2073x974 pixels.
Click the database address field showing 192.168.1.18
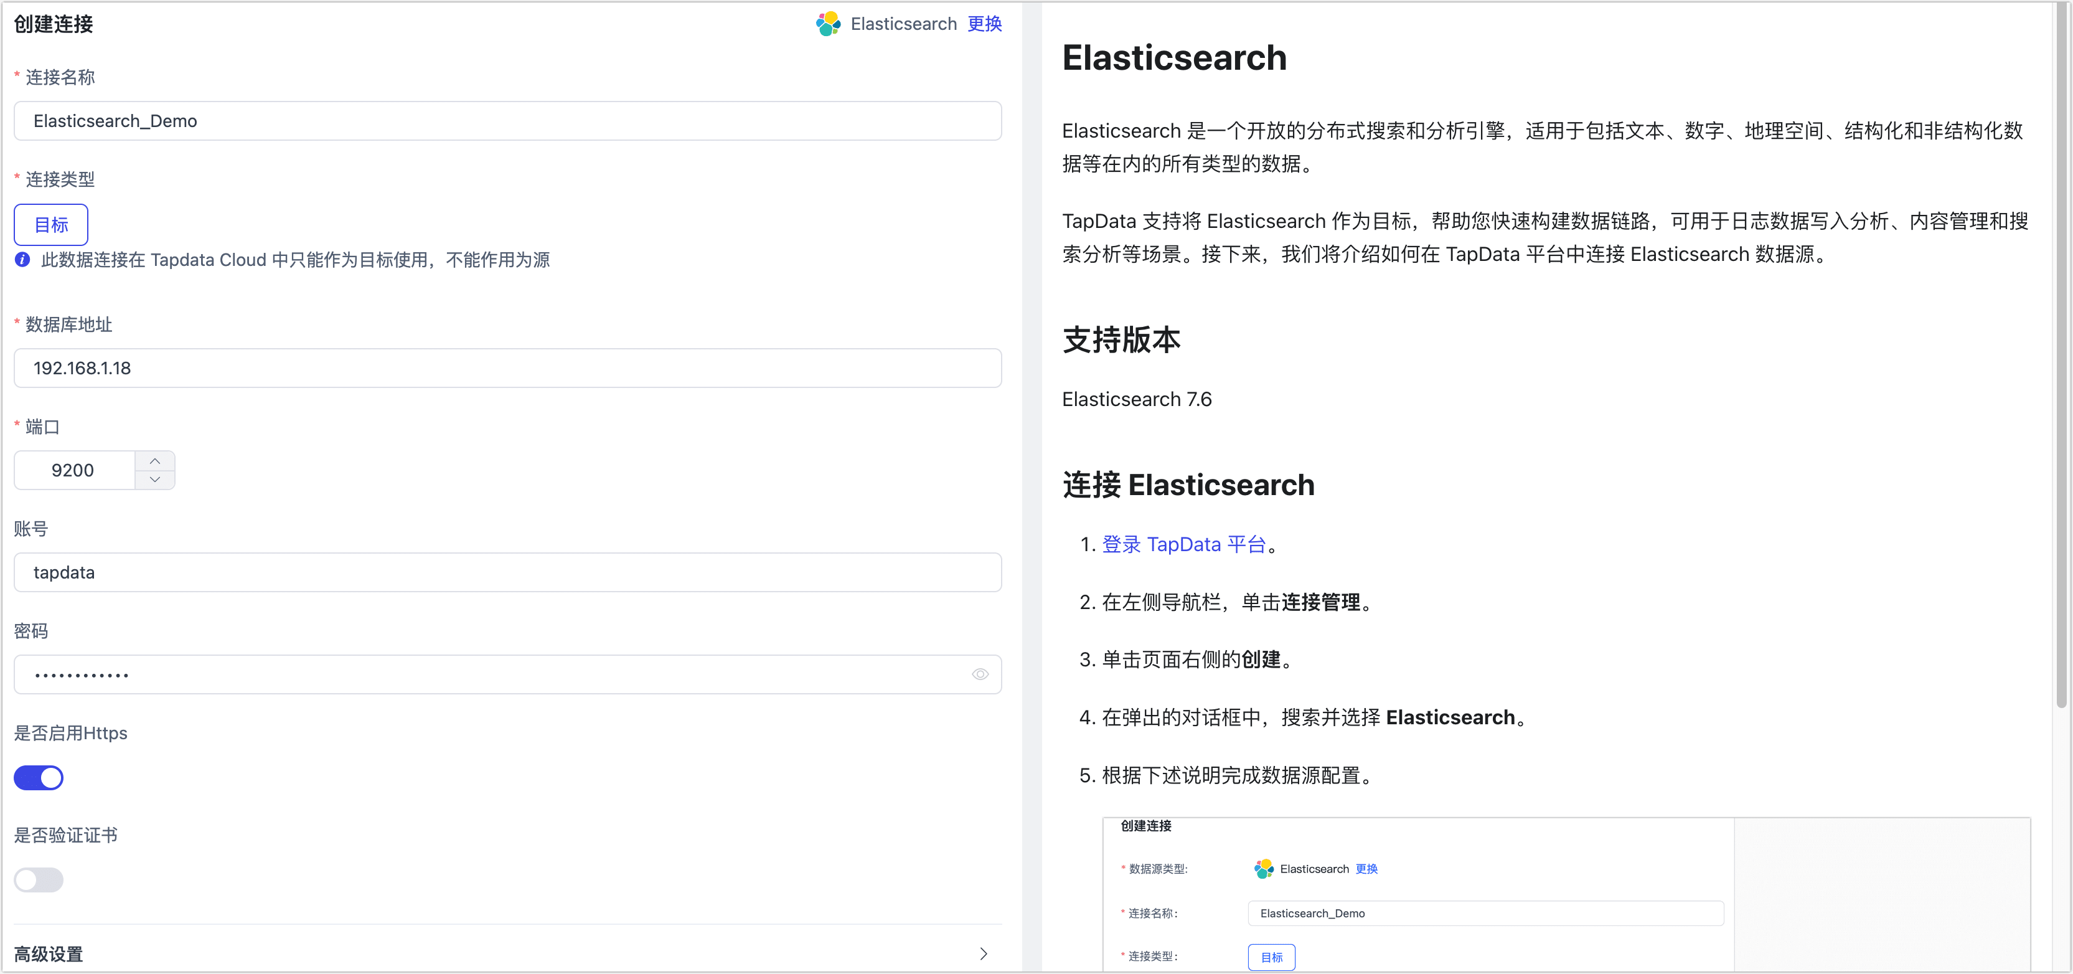pyautogui.click(x=508, y=368)
